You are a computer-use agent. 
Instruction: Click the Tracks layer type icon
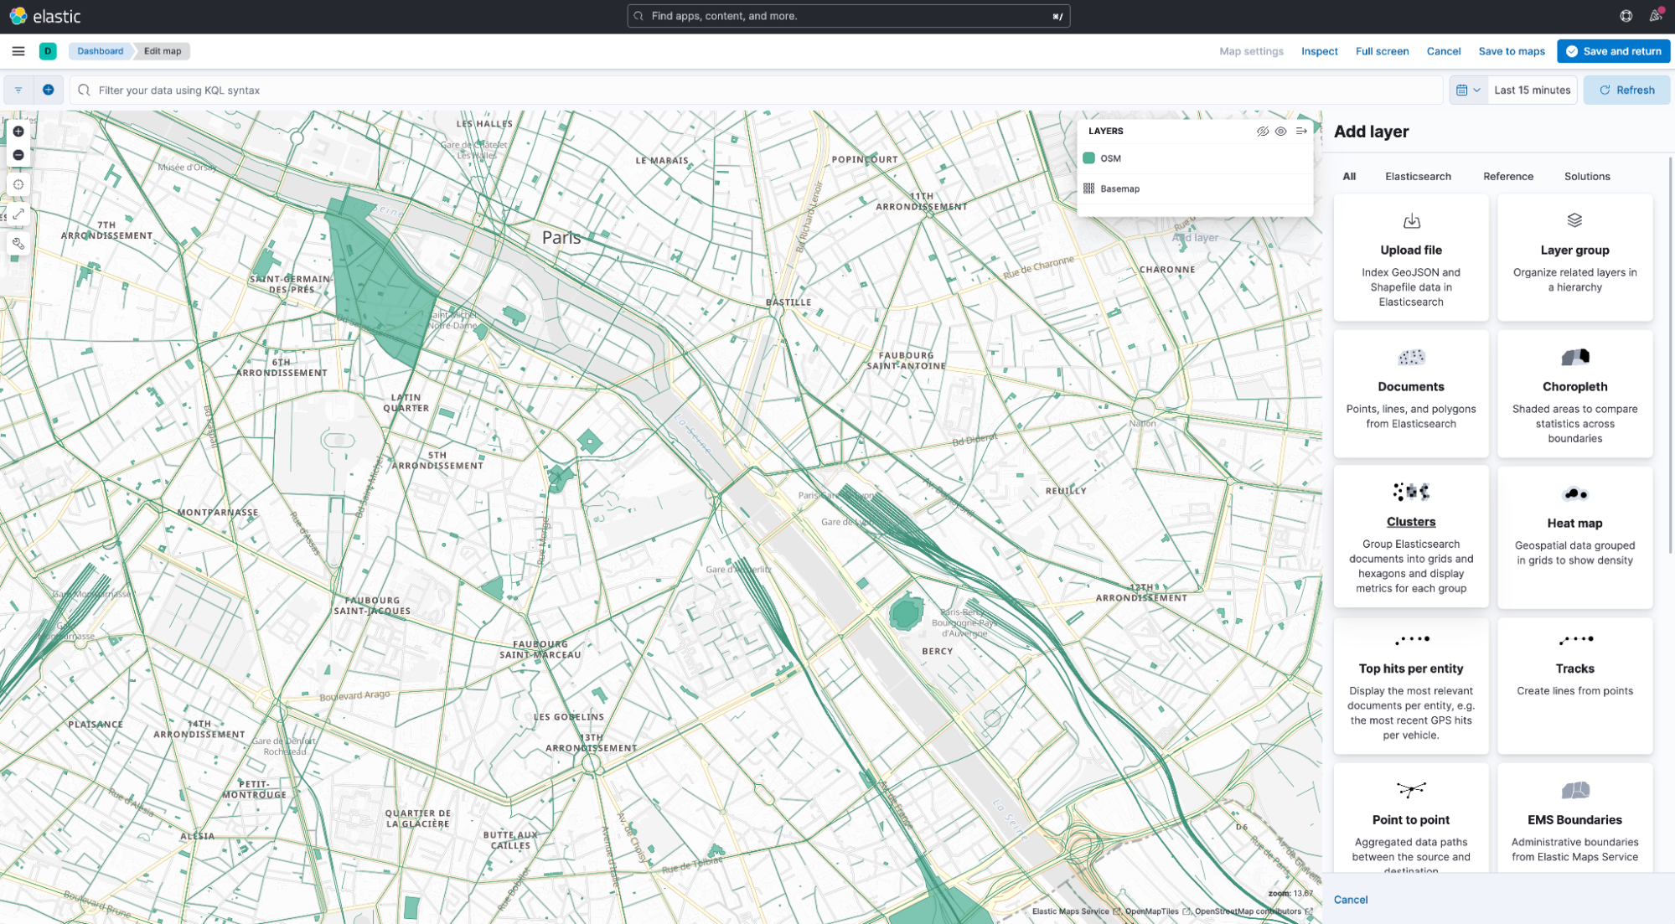(1574, 639)
